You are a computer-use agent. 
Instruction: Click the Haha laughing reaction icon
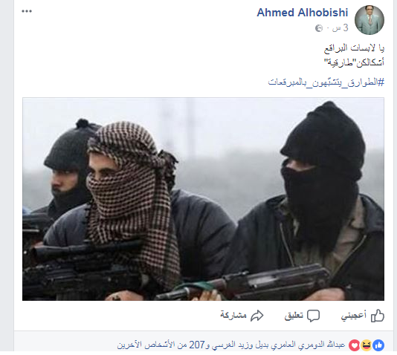point(366,345)
